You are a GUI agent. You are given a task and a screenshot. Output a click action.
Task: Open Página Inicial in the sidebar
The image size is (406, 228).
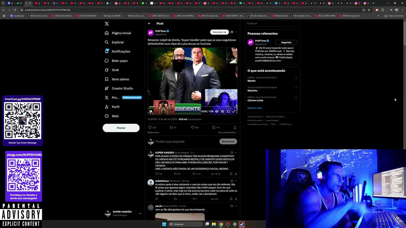(x=118, y=33)
